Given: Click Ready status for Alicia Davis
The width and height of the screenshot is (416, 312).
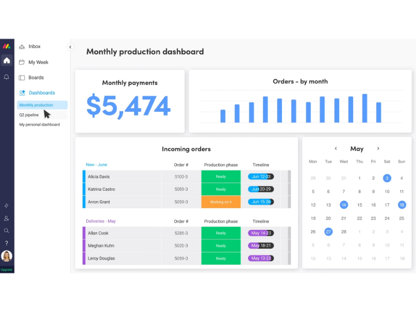Looking at the screenshot, I should pyautogui.click(x=220, y=176).
